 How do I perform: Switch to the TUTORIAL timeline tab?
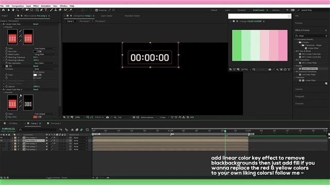[x=13, y=123]
